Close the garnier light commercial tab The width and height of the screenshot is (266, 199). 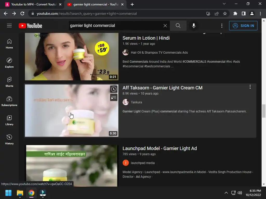[x=122, y=4]
